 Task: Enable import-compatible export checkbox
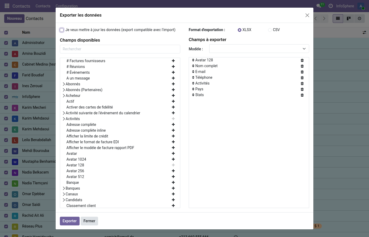[x=62, y=30]
